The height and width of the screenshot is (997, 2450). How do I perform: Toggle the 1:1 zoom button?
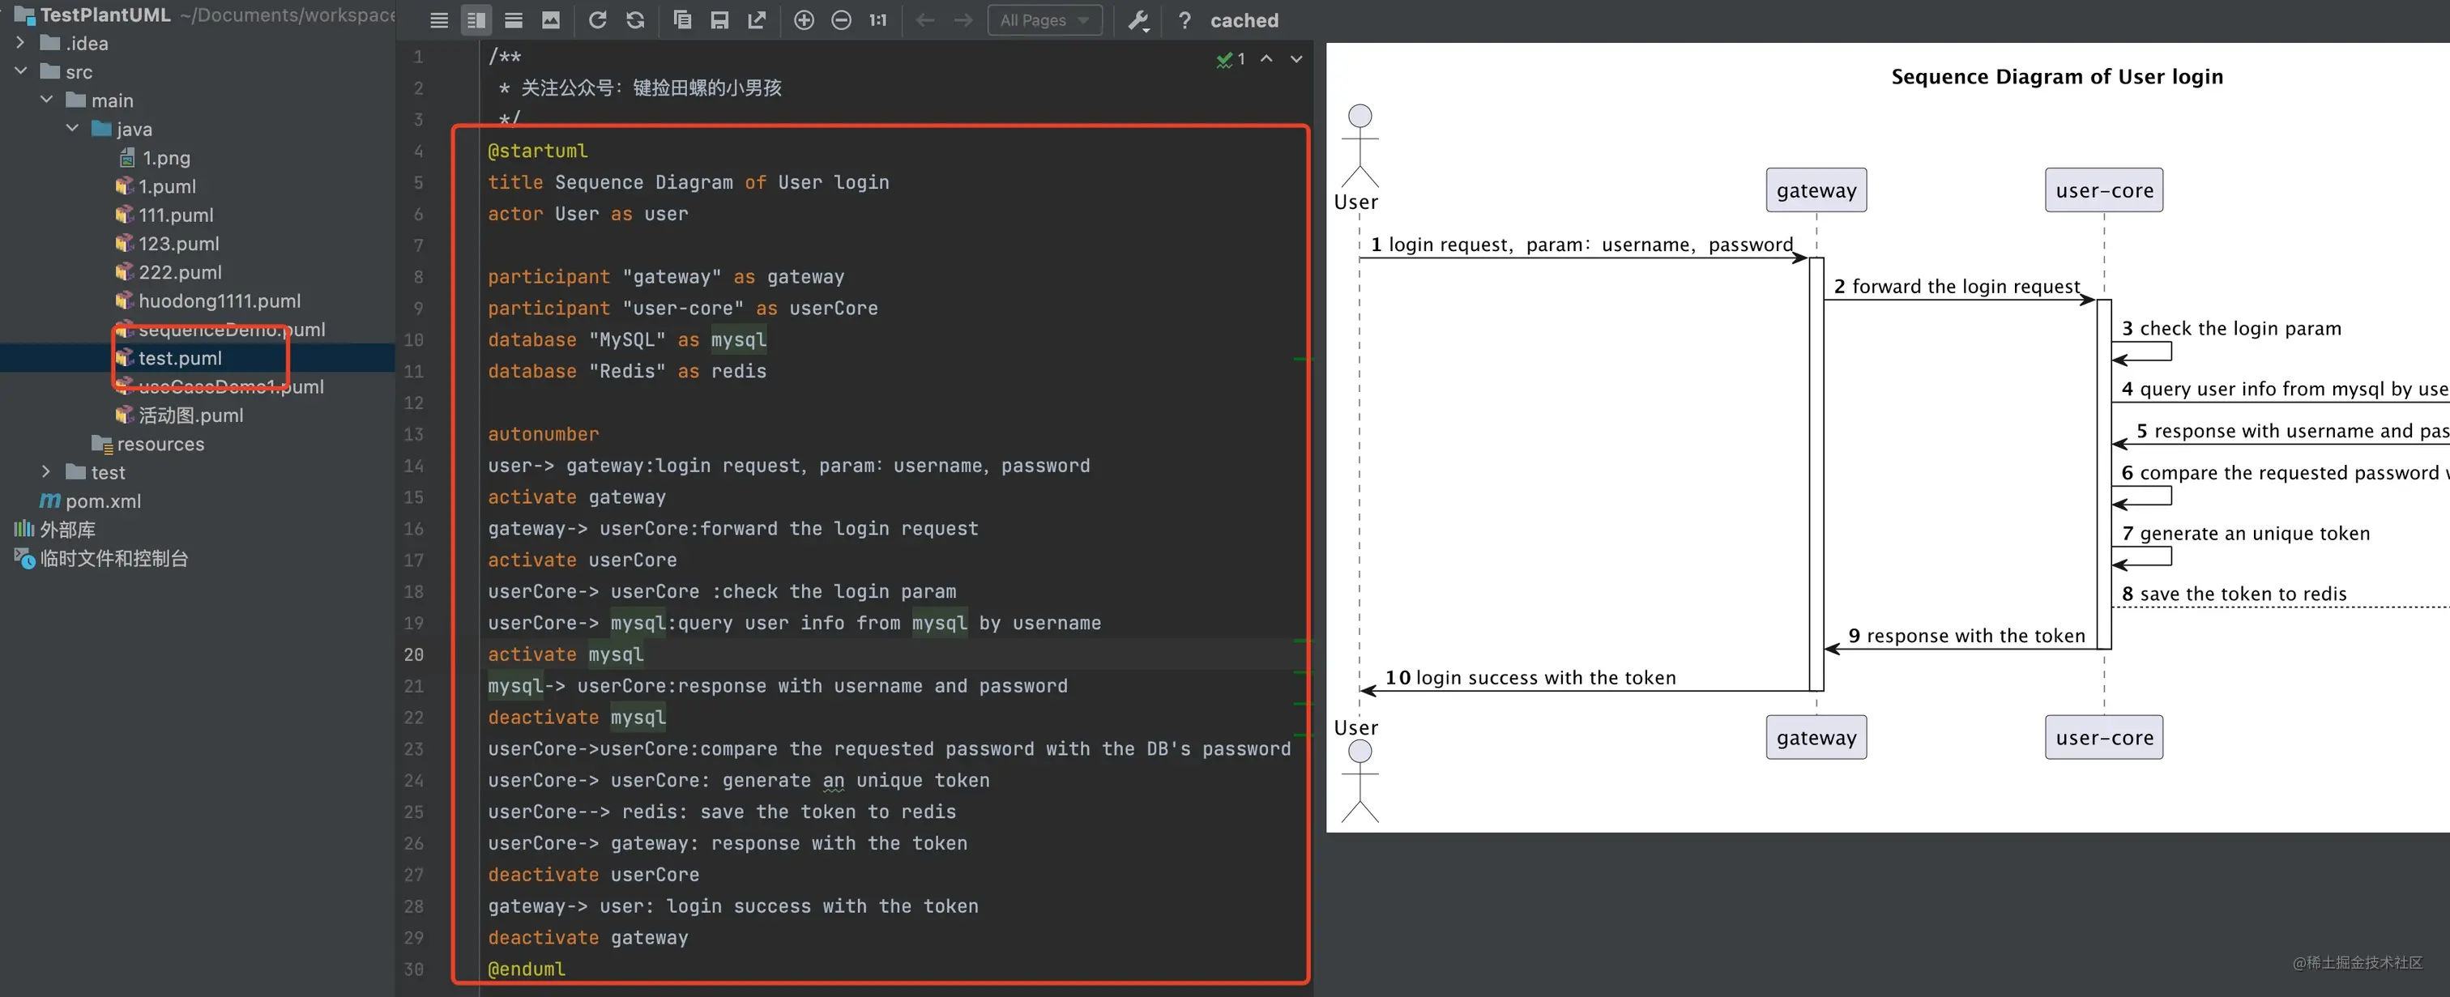[x=878, y=19]
